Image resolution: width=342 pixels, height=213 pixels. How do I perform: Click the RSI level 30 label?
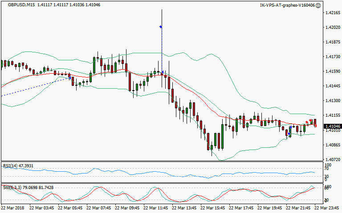point(326,176)
